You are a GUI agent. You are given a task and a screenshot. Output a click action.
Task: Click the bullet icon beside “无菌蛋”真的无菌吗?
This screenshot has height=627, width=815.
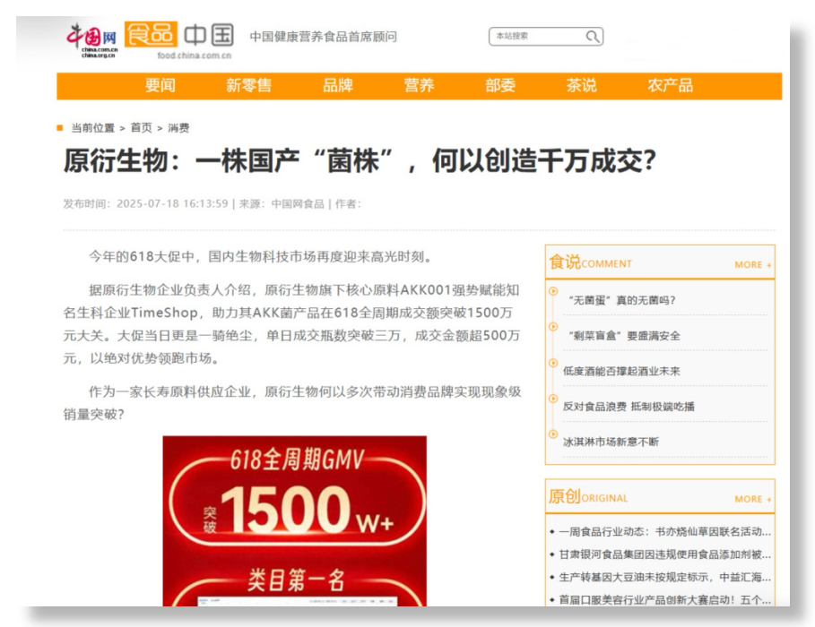tap(553, 291)
